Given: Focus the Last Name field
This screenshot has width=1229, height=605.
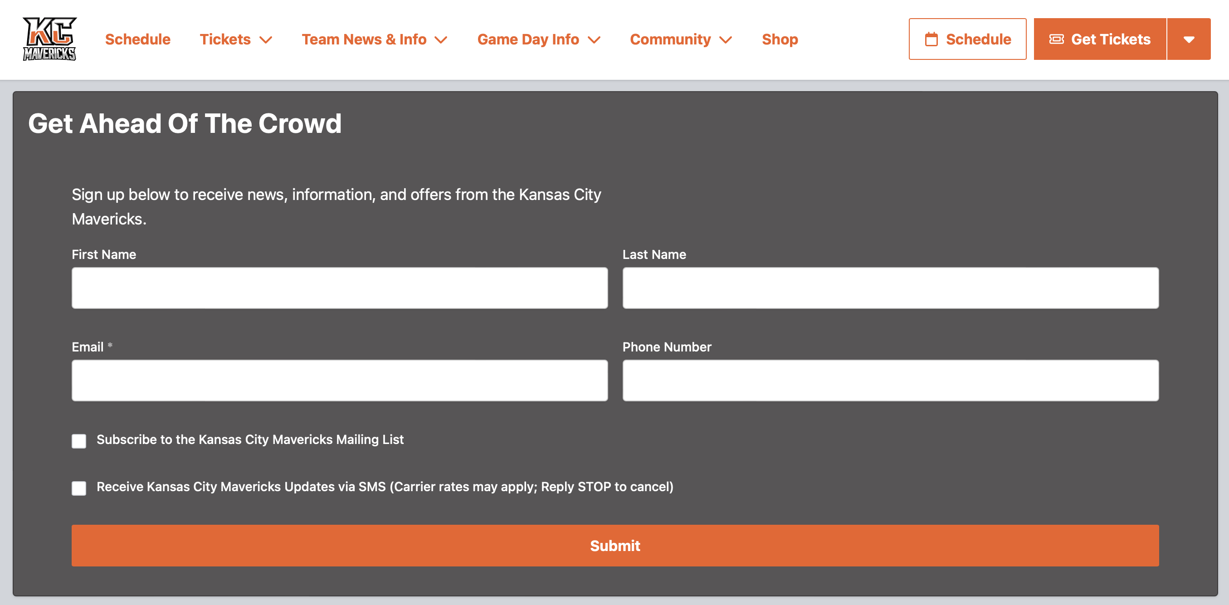Looking at the screenshot, I should (891, 288).
